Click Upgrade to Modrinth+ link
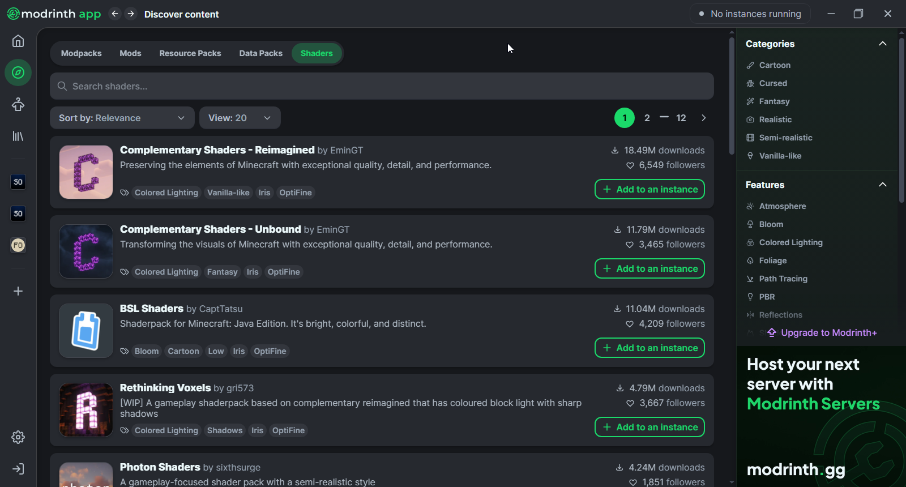 [x=822, y=332]
